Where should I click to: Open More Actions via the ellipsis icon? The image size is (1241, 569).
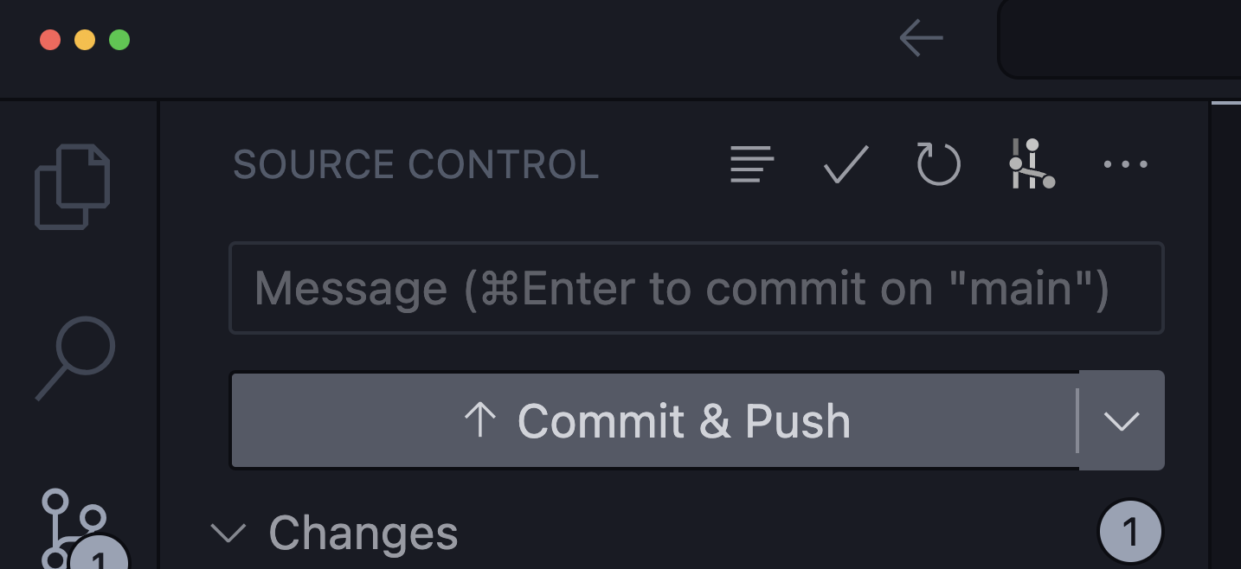[1125, 164]
